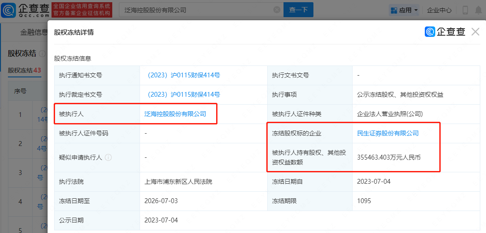486x233 pixels.
Task: Open the 泛海控股股份有限公司 company link
Action: (175, 114)
